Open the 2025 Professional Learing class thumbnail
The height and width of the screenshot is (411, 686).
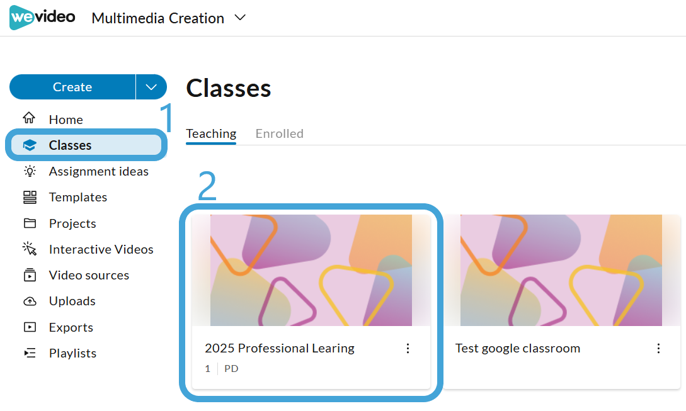(311, 270)
